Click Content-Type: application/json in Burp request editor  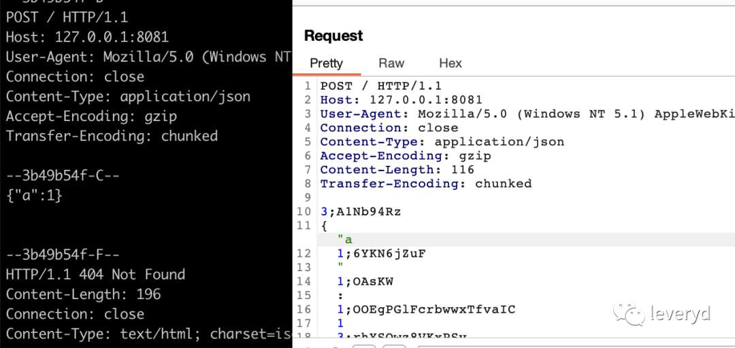[x=442, y=141]
